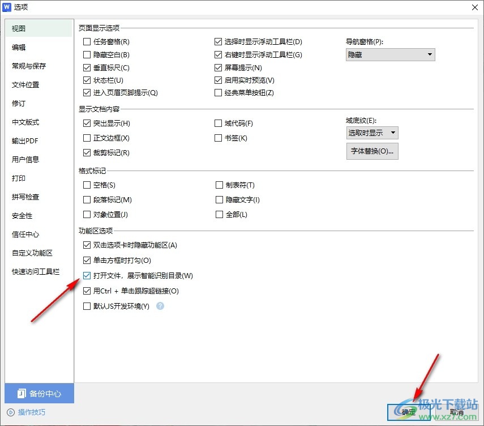
Task: Expand the 域底纹 dropdown showing 选取时显示
Action: click(372, 133)
